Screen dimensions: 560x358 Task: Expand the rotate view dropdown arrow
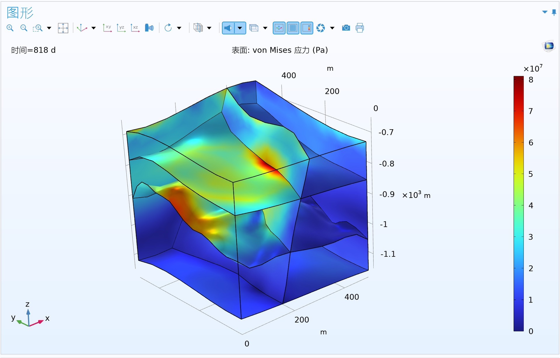(179, 28)
